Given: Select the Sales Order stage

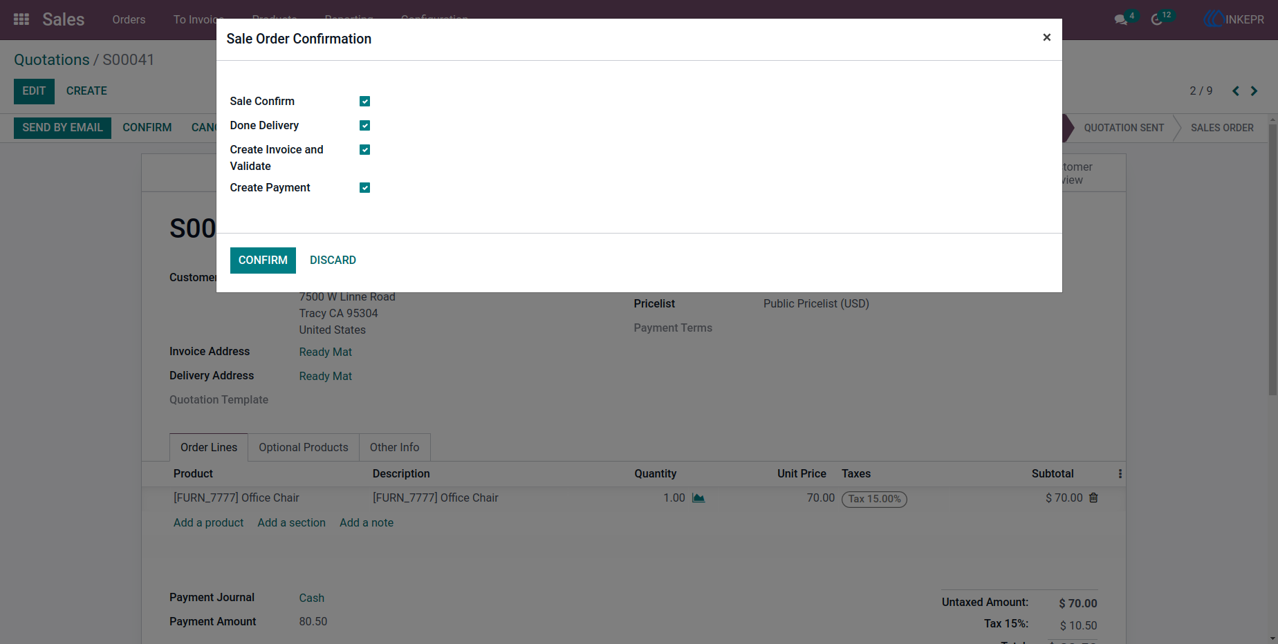Looking at the screenshot, I should [x=1222, y=128].
